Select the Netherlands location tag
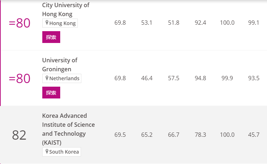The width and height of the screenshot is (267, 164). [62, 78]
